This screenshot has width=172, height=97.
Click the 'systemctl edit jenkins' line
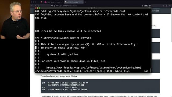click(x=62, y=54)
